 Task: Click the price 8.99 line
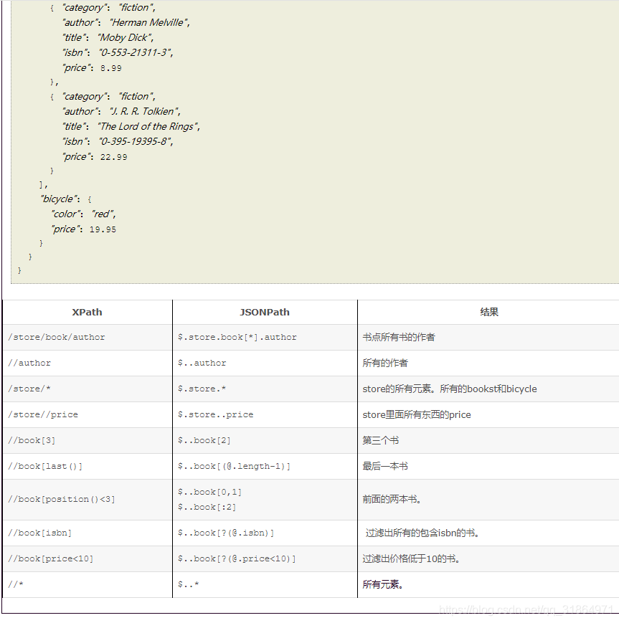pos(91,68)
